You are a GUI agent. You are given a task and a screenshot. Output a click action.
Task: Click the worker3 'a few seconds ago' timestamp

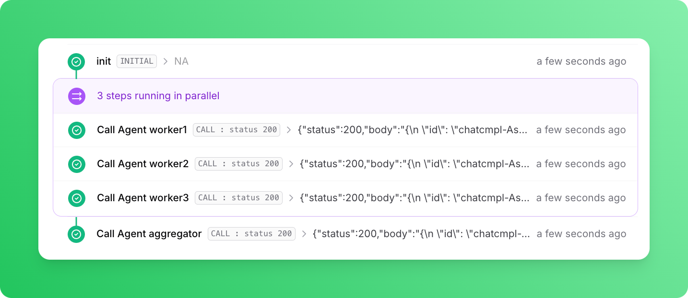581,198
